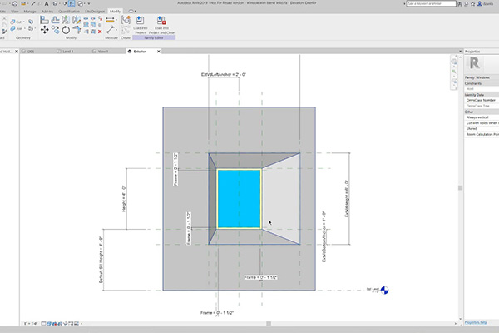Select the Modify ribbon tab
The image size is (499, 333).
coord(115,12)
